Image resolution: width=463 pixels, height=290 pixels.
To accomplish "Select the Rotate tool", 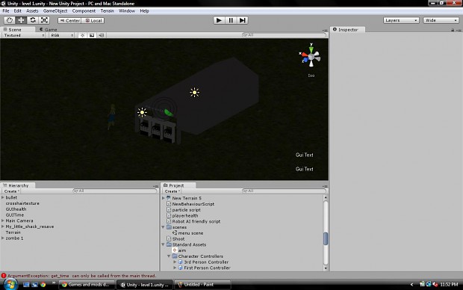I will pos(33,20).
